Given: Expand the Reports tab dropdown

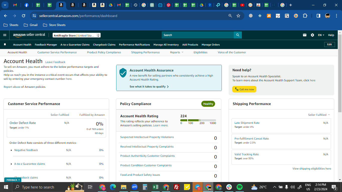Looking at the screenshot, I should 177,52.
